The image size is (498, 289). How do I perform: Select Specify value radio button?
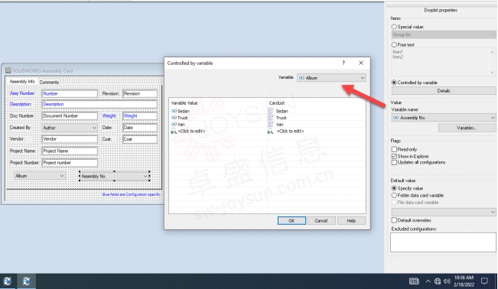click(394, 188)
